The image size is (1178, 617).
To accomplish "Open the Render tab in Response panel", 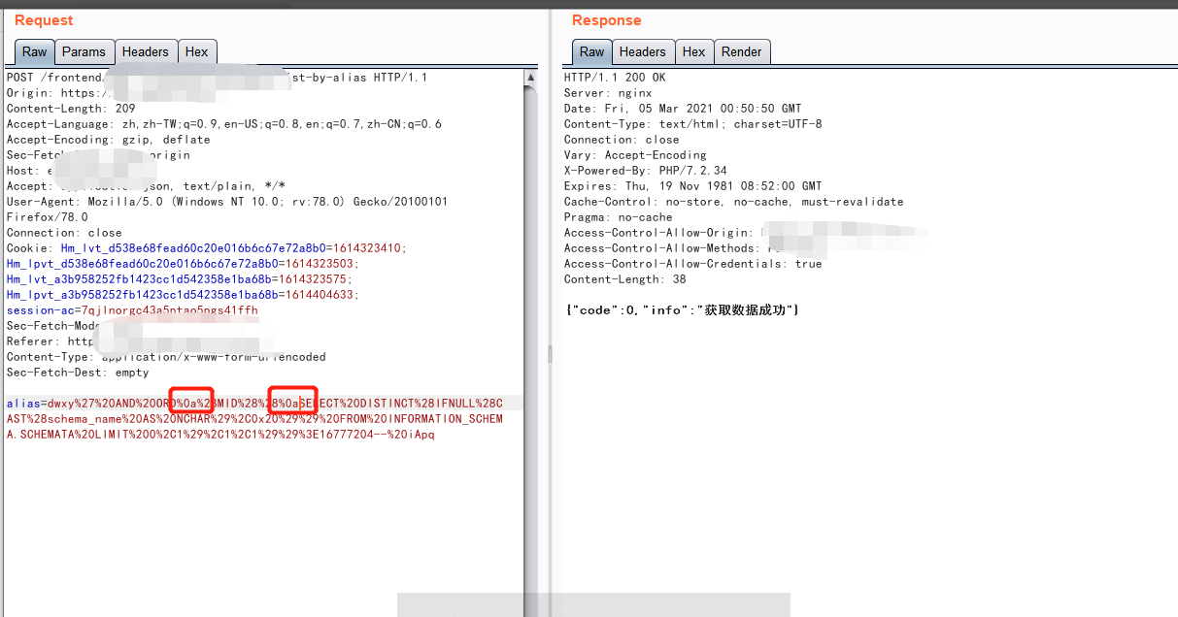I will tap(742, 52).
